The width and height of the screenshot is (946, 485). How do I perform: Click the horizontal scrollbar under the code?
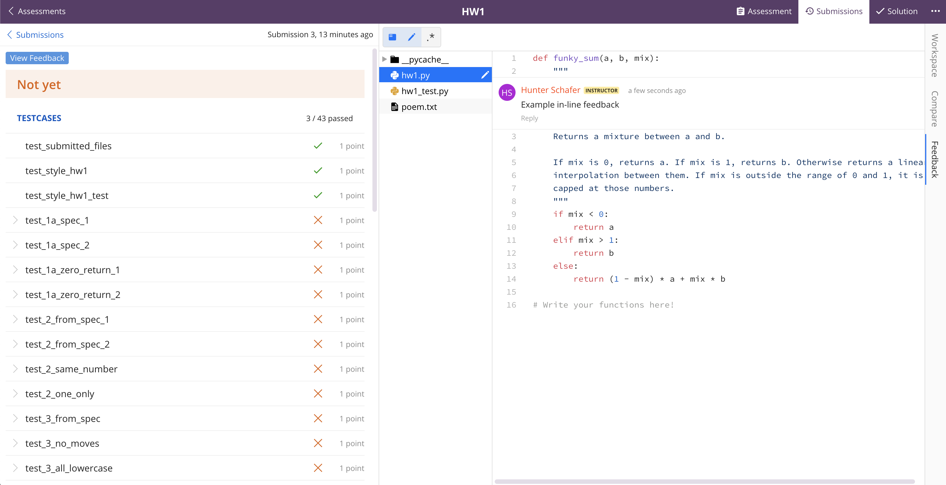pyautogui.click(x=704, y=481)
